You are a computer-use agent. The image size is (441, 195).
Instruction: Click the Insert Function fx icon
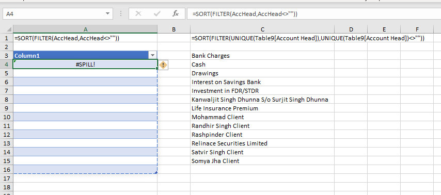coord(176,13)
